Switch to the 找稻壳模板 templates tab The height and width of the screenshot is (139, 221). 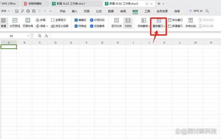point(35,4)
